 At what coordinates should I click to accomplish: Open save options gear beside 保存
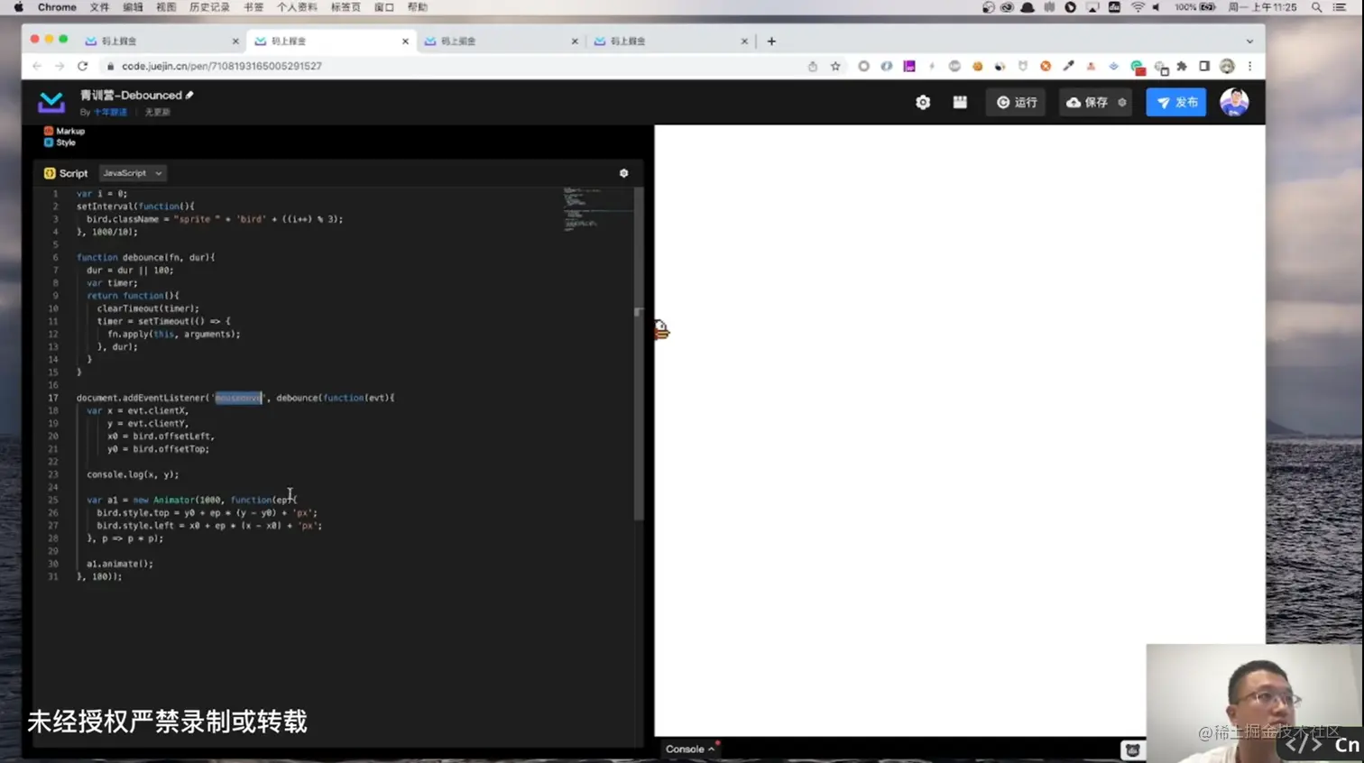pyautogui.click(x=1122, y=103)
